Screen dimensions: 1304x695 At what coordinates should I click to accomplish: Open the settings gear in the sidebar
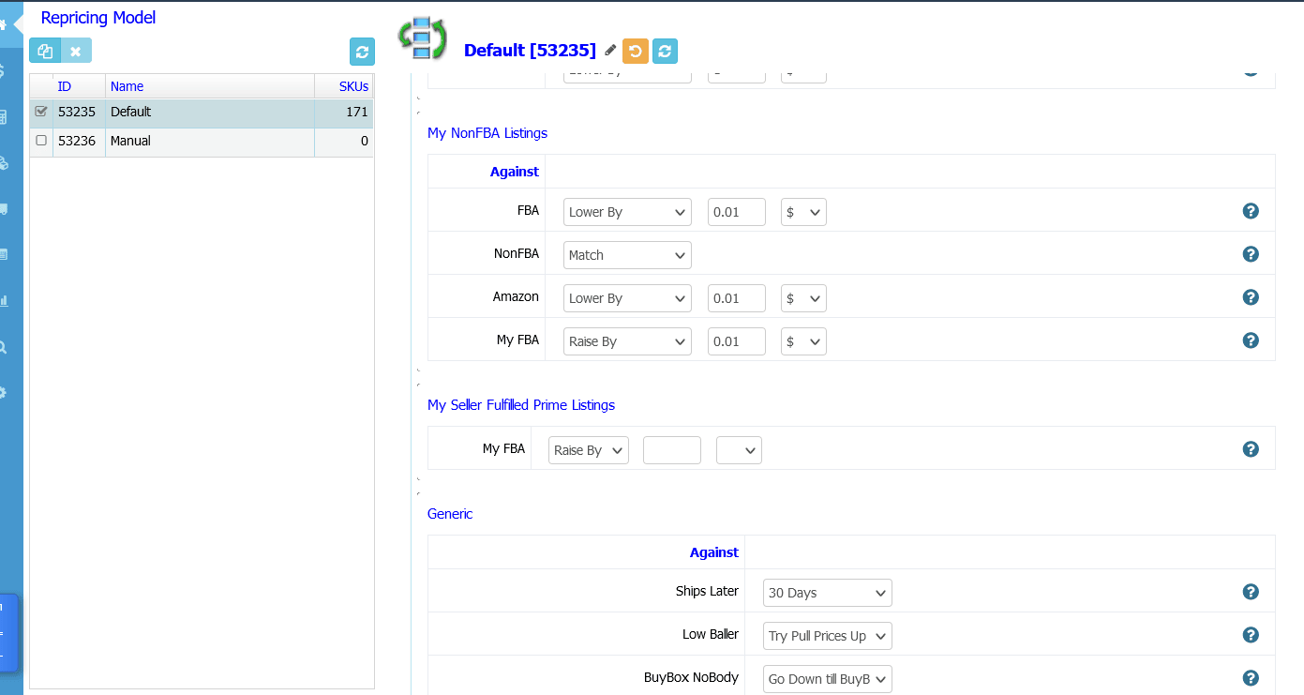[x=3, y=393]
